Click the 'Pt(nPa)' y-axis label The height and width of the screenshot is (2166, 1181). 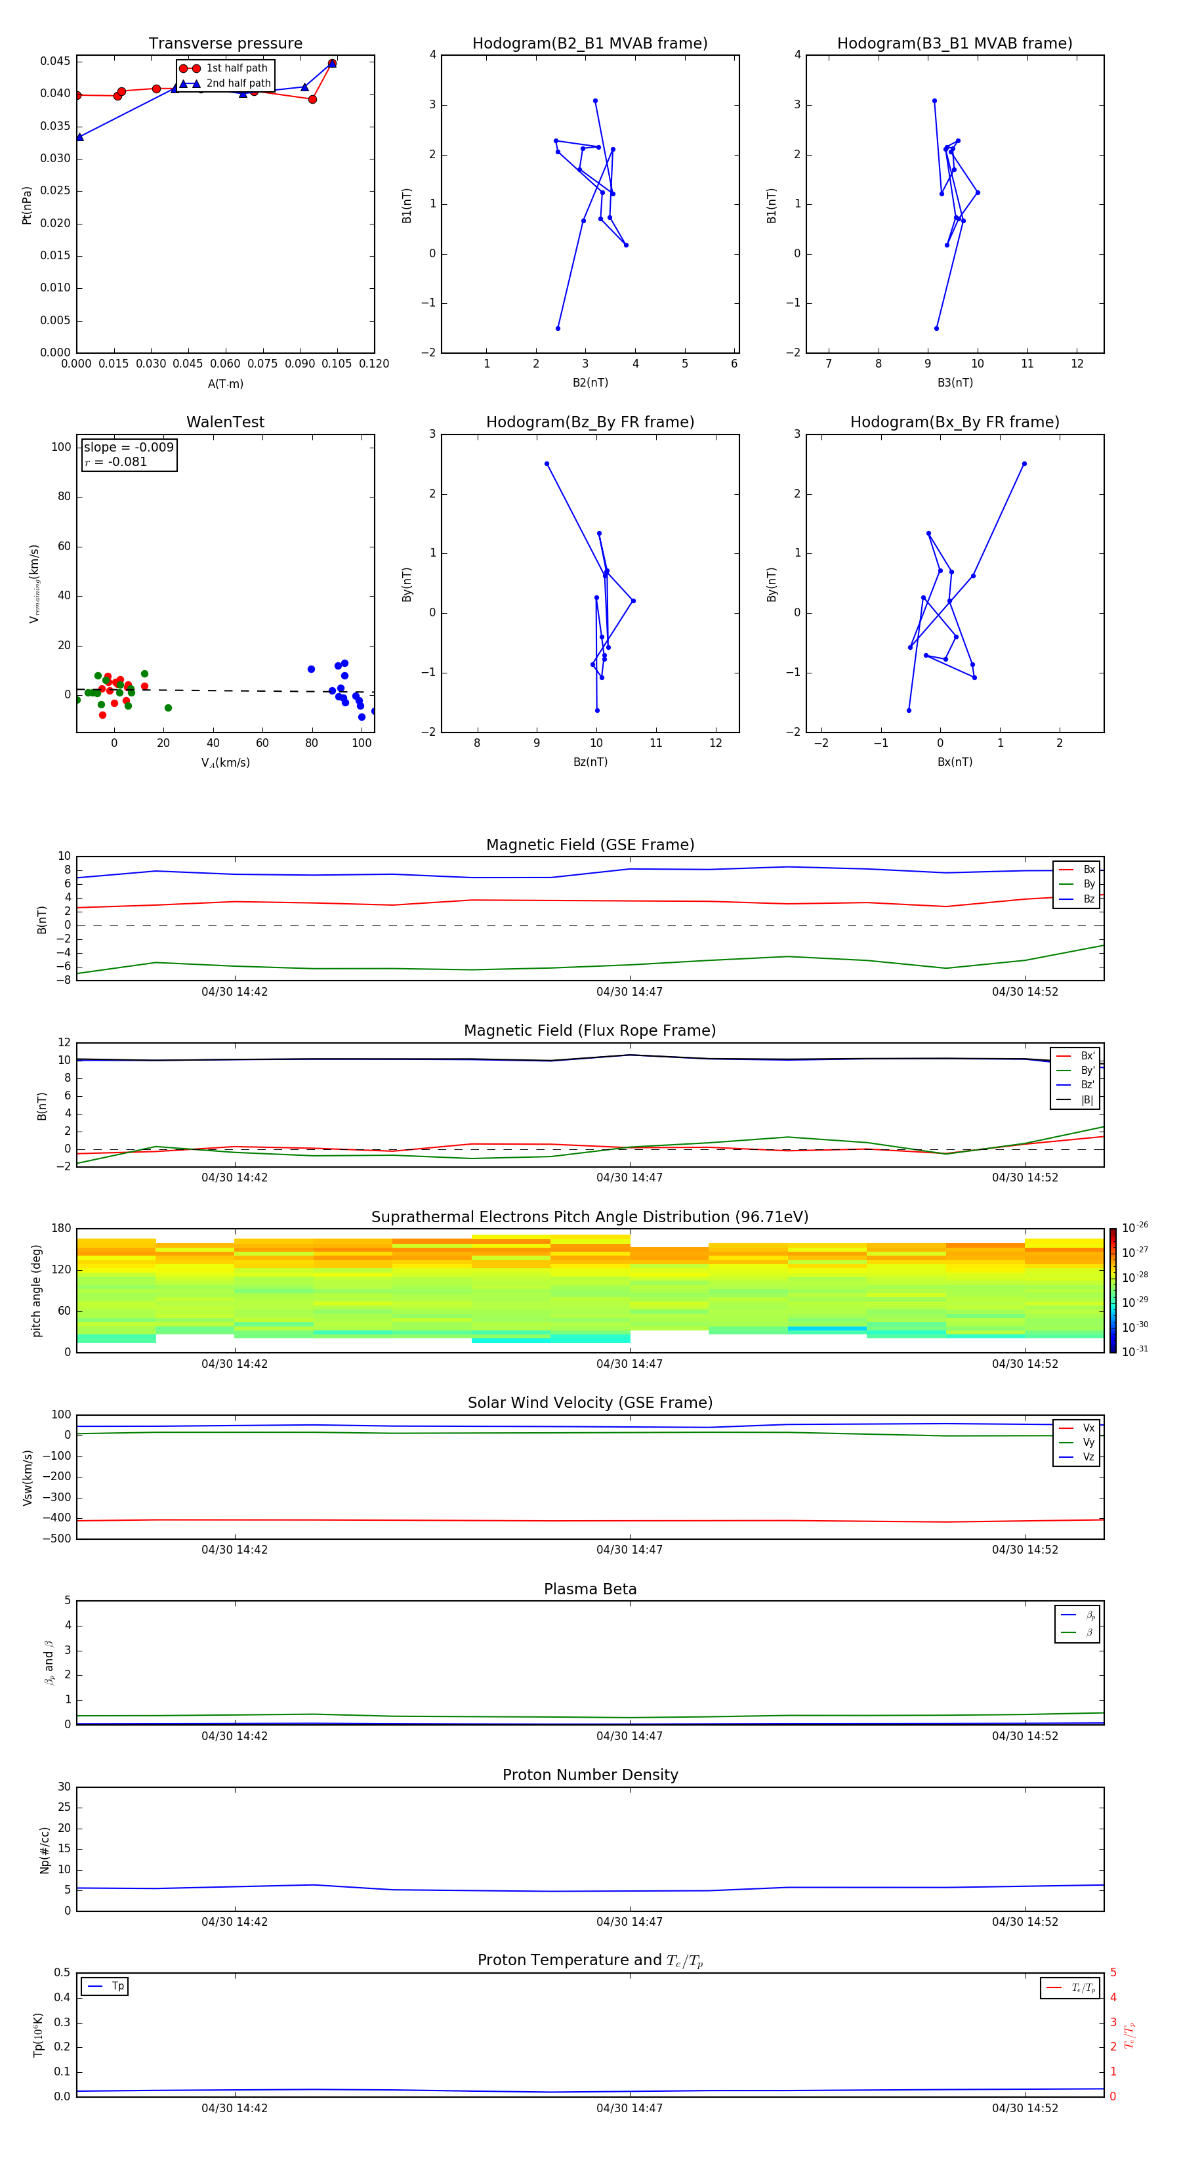coord(27,204)
